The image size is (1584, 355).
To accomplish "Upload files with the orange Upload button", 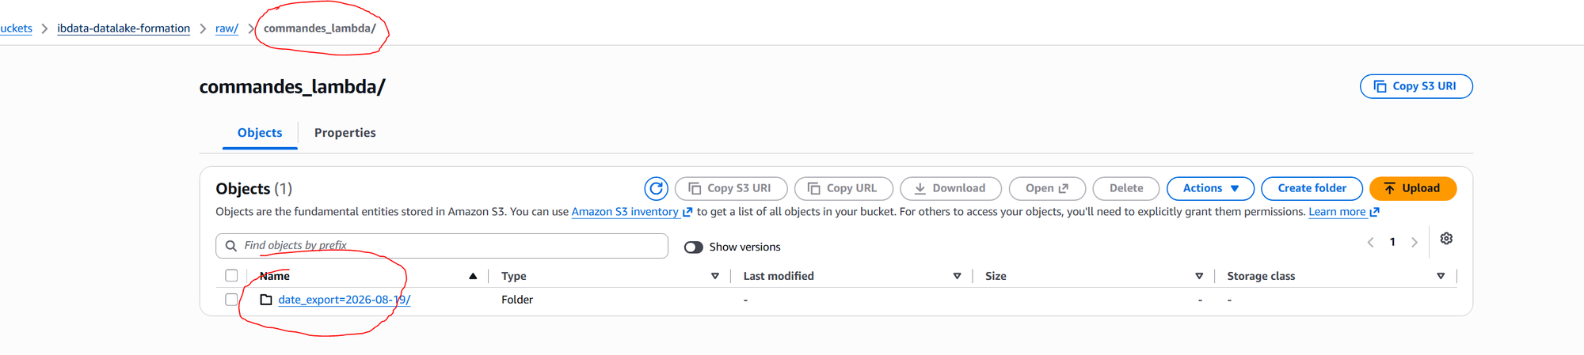I will coord(1413,188).
